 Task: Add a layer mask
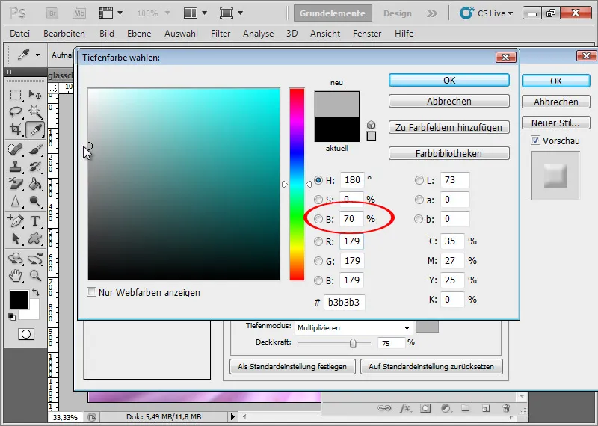(425, 408)
